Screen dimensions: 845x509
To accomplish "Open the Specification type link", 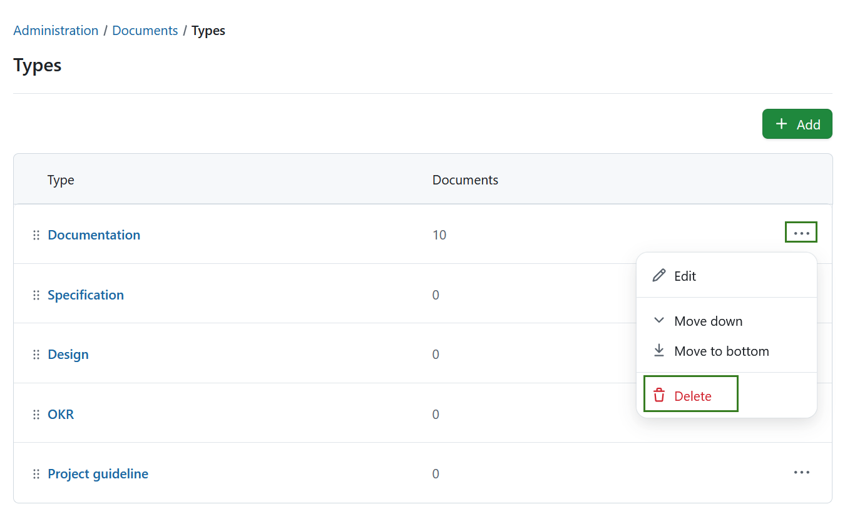I will tap(86, 295).
